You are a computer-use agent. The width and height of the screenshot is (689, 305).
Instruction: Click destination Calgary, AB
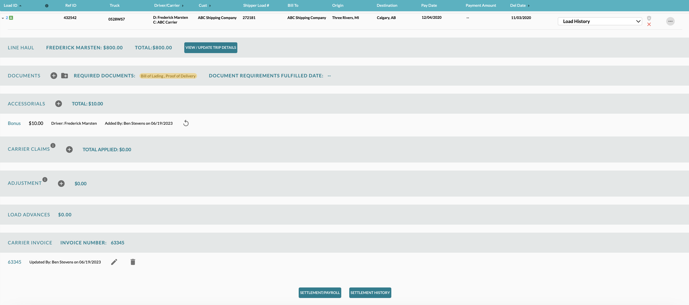click(x=386, y=18)
